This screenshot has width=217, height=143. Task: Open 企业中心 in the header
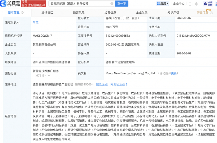(x=179, y=4)
